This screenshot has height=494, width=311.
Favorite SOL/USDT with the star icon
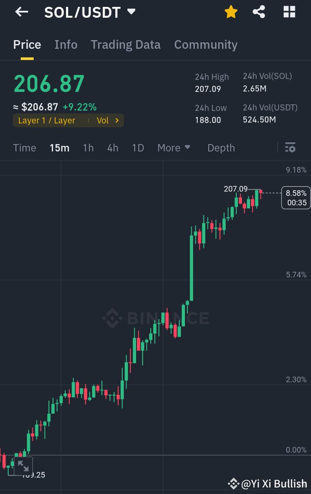pos(231,12)
